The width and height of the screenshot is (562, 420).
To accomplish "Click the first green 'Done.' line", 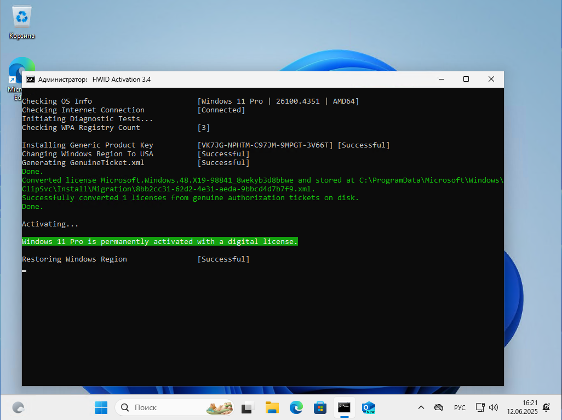I will [32, 172].
